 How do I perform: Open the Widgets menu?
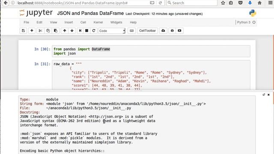pos(116,22)
